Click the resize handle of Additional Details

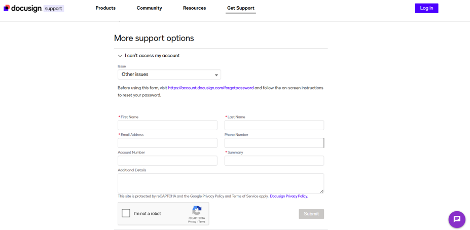point(322,191)
